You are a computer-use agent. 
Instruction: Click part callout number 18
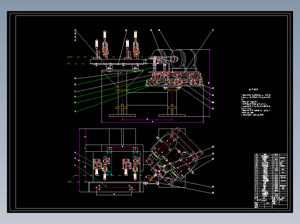pos(213,88)
